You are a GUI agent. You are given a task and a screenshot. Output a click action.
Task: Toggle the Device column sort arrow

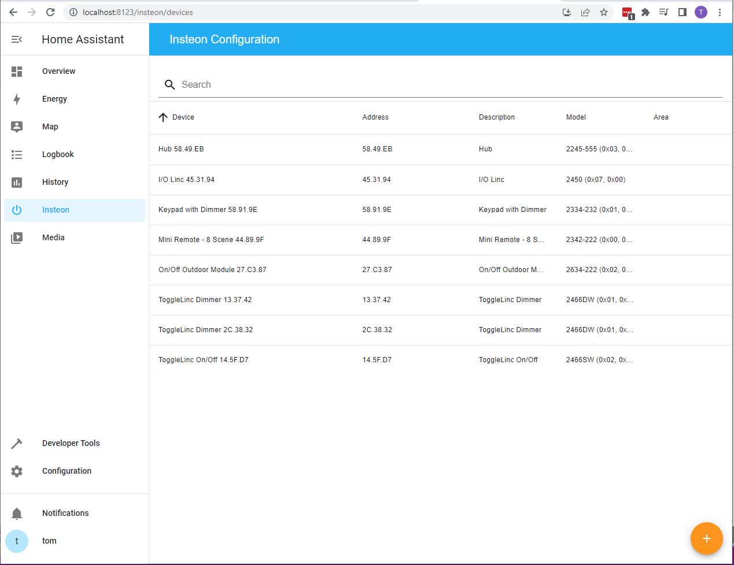point(163,117)
